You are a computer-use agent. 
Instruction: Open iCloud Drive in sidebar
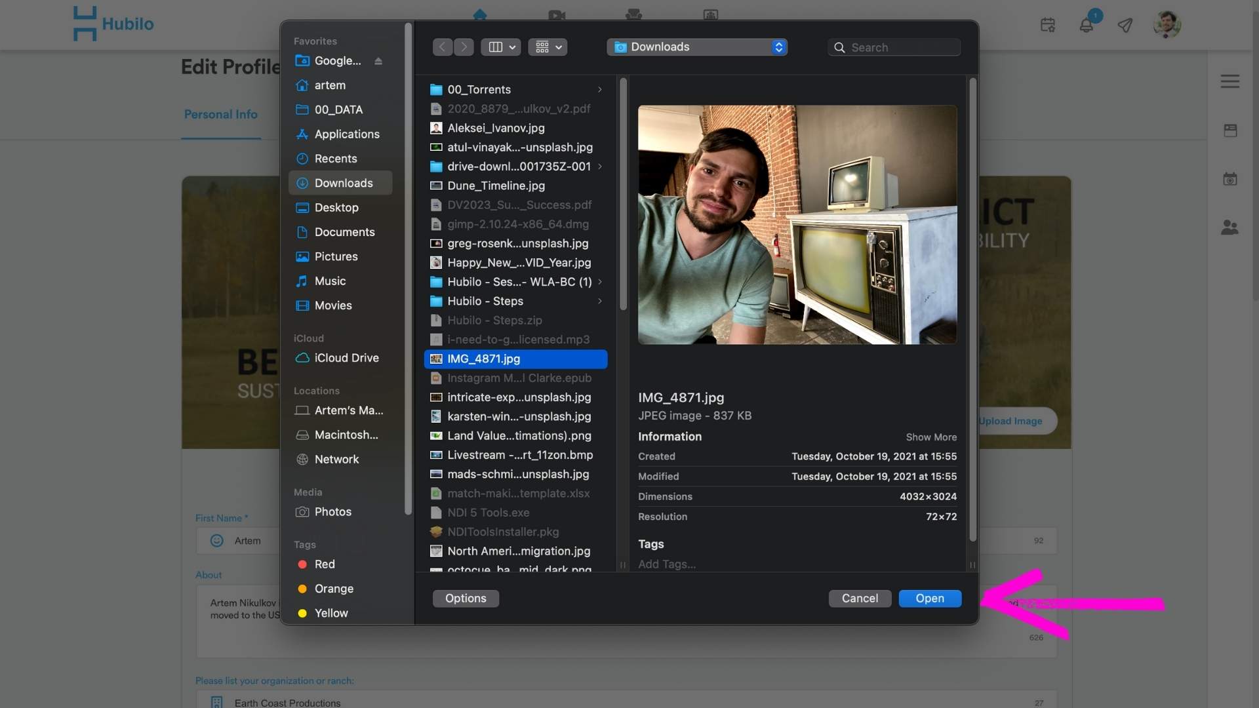coord(346,358)
